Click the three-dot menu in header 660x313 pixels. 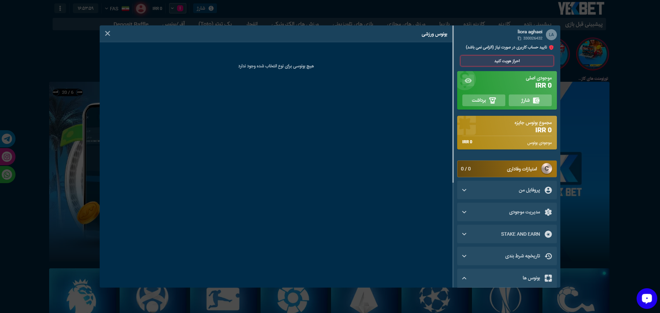point(60,8)
